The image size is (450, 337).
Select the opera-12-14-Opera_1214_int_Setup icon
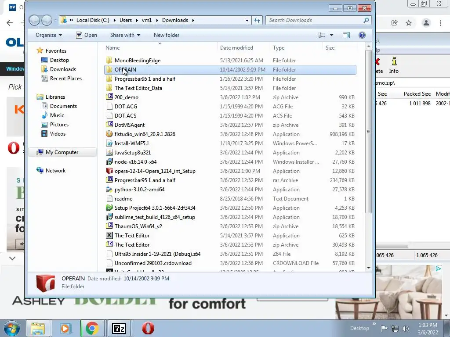click(x=109, y=171)
